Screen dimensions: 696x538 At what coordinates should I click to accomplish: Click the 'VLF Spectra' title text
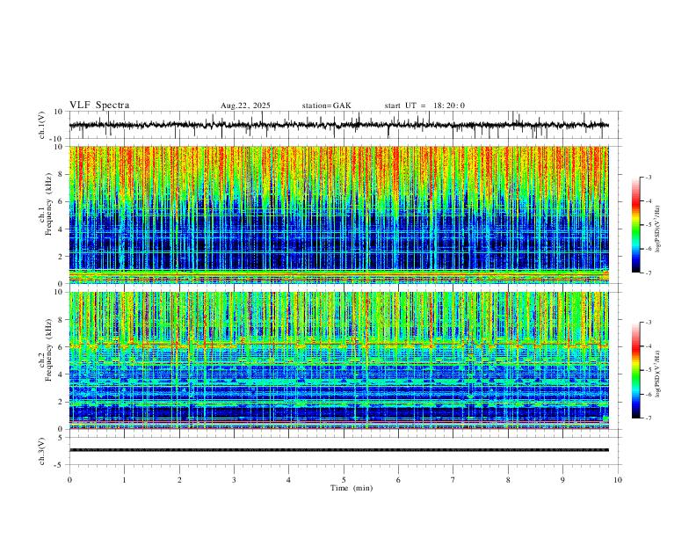[x=99, y=105]
